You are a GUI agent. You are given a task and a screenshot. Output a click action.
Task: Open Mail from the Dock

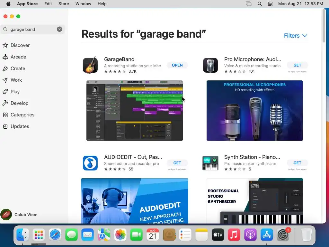(88, 234)
